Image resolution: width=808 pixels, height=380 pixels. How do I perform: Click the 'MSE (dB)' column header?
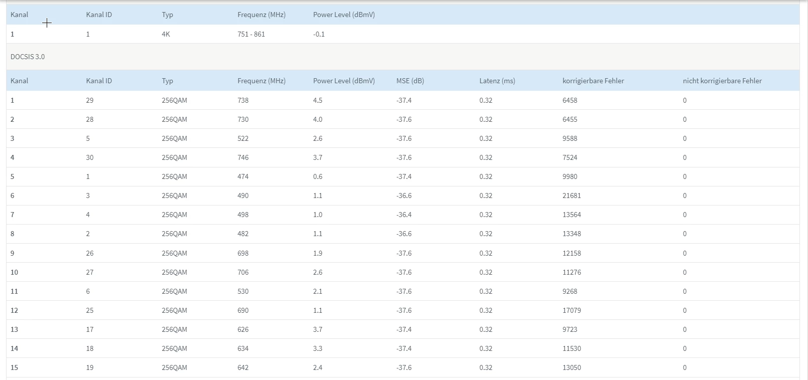point(410,81)
